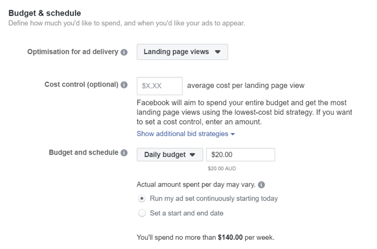This screenshot has width=377, height=249.
Task: Click 'Actual amount spent per day may vary' text
Action: tap(196, 184)
